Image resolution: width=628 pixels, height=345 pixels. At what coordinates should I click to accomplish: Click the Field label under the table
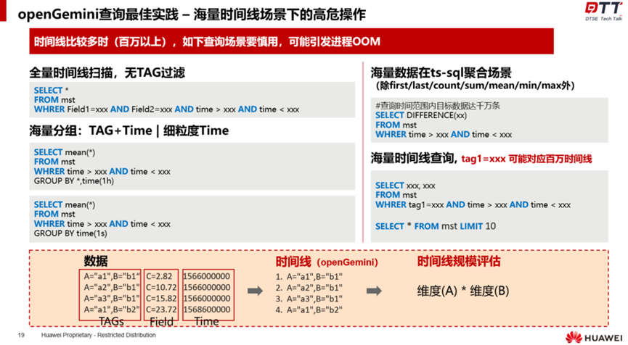(x=161, y=321)
